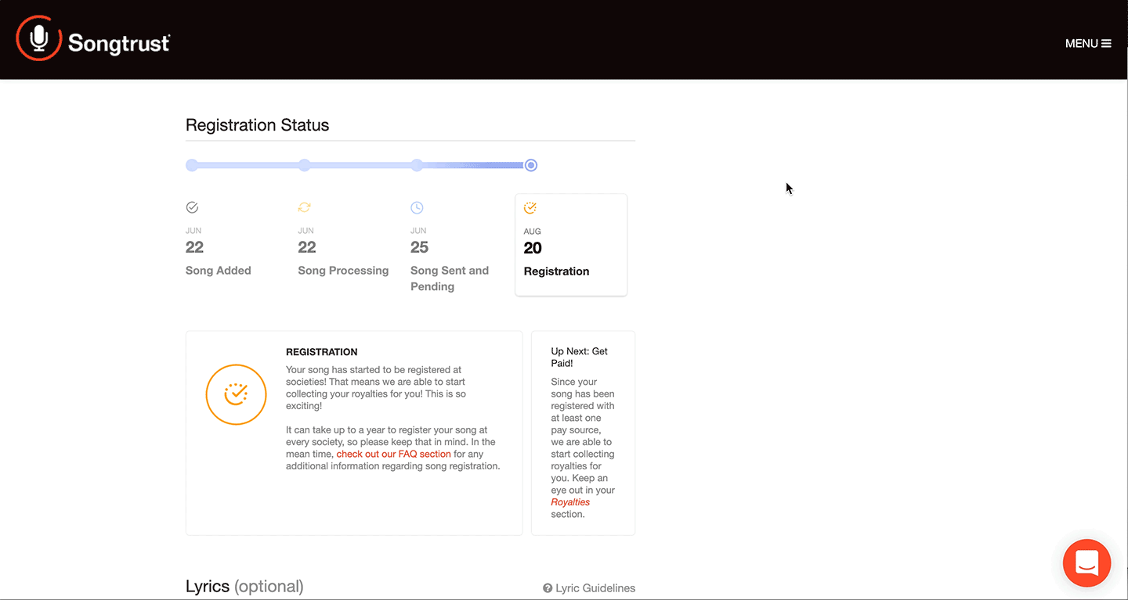This screenshot has height=600, width=1128.
Task: Select the first progress bar dot
Action: click(192, 165)
